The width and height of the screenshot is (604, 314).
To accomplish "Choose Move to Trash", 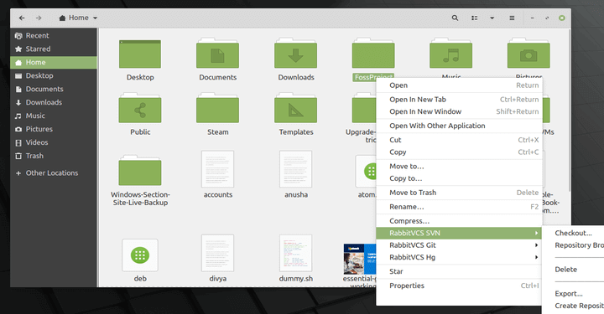I will click(x=459, y=193).
